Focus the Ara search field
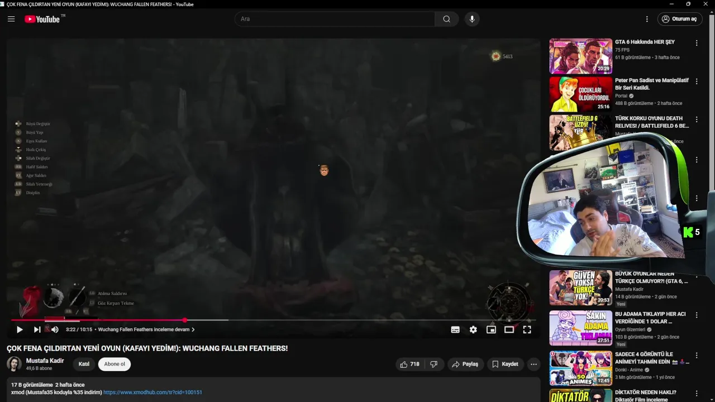Screen dimensions: 715x402 click(335, 19)
